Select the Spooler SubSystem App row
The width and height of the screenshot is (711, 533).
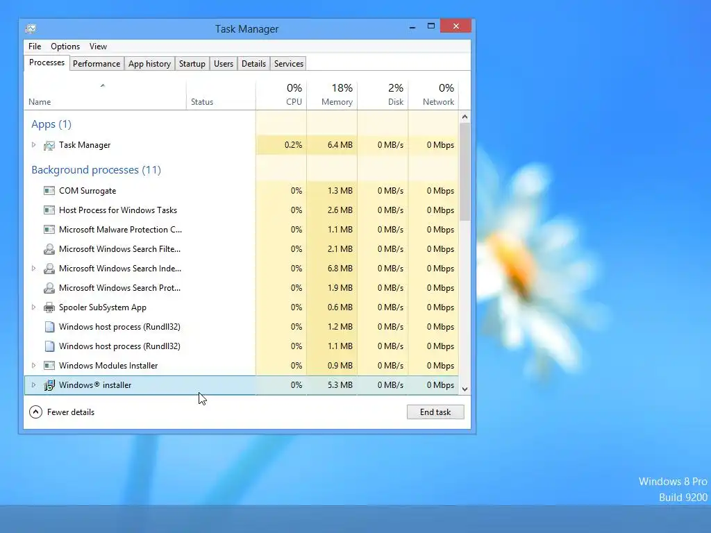point(241,307)
